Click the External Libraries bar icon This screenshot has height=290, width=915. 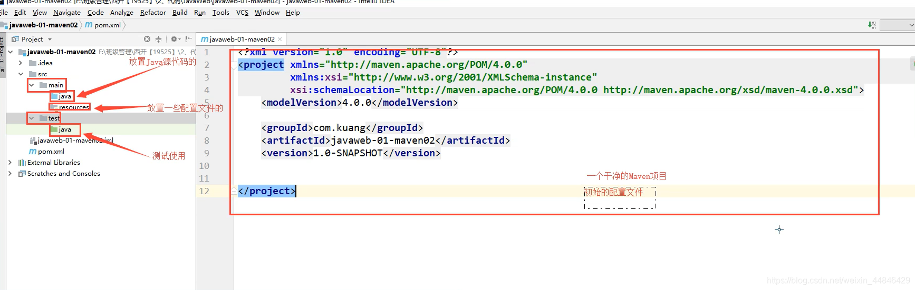tap(22, 162)
